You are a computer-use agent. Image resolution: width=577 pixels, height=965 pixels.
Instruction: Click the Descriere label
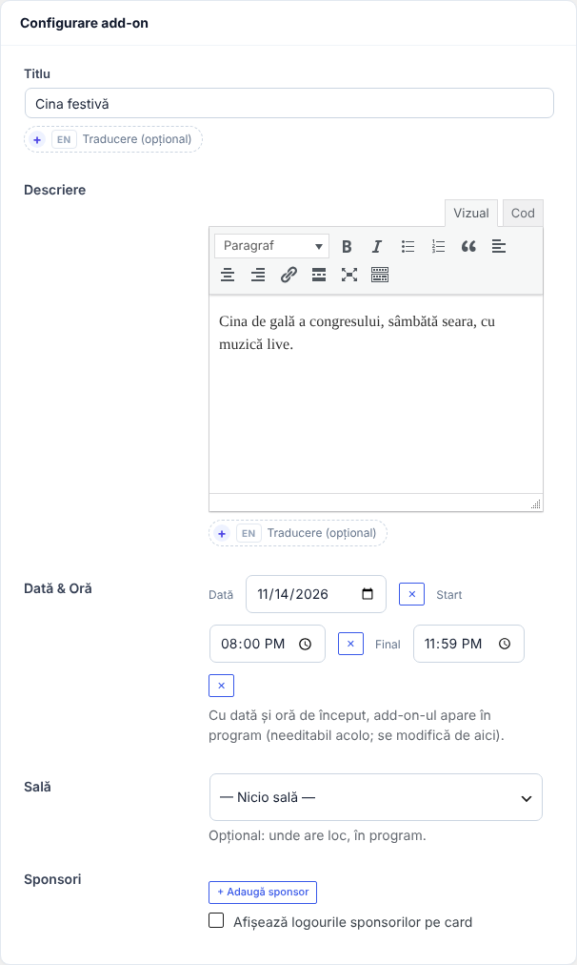click(x=54, y=190)
